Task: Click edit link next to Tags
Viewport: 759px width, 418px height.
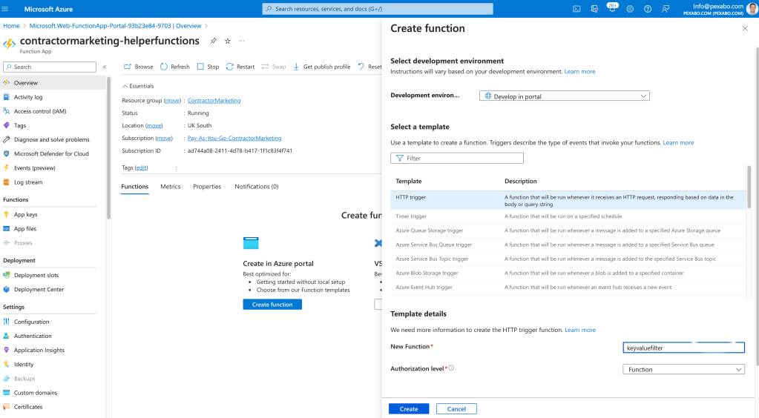Action: point(142,168)
